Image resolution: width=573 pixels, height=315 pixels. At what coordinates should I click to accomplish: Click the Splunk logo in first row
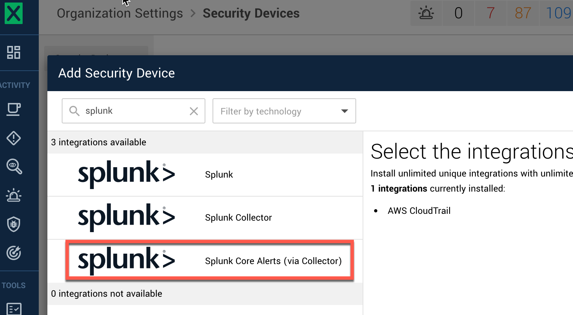[x=126, y=174]
